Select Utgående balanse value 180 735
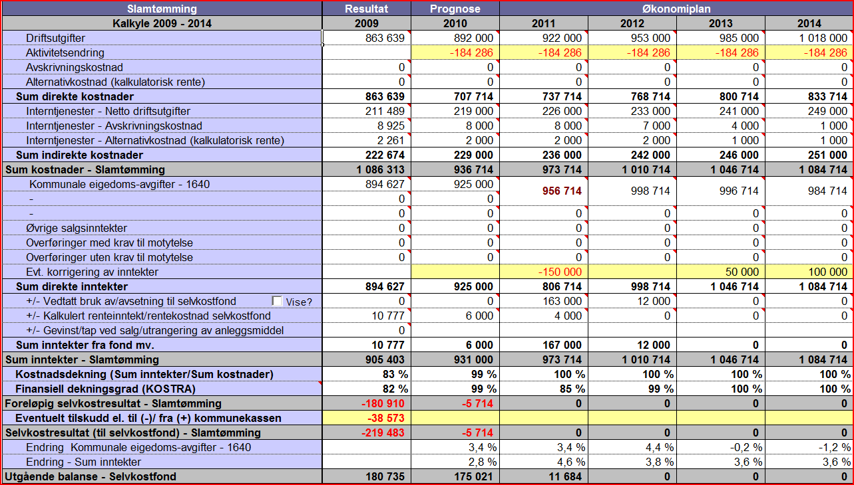This screenshot has height=485, width=854. [367, 476]
